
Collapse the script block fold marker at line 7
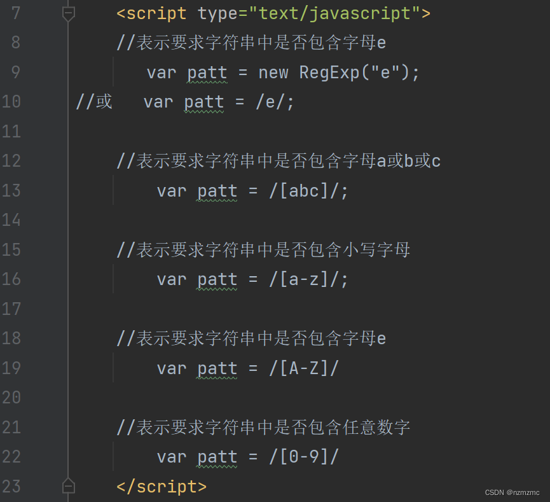(69, 14)
